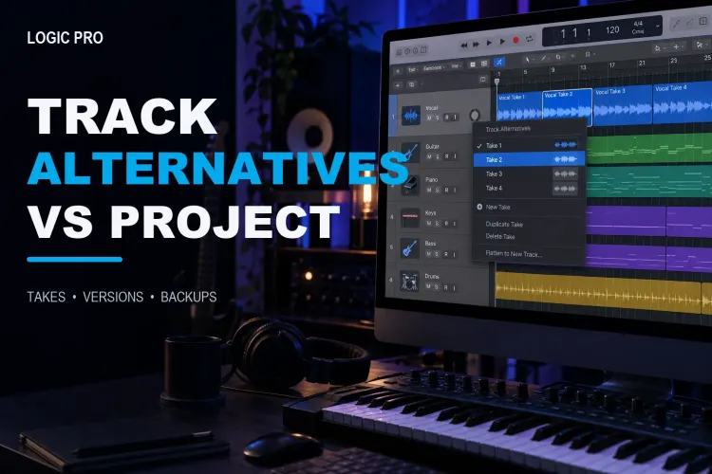Click the Take 4 waveform thumbnail

tap(566, 189)
